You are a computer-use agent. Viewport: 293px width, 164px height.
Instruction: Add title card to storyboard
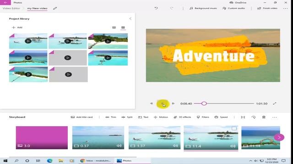coord(82,117)
